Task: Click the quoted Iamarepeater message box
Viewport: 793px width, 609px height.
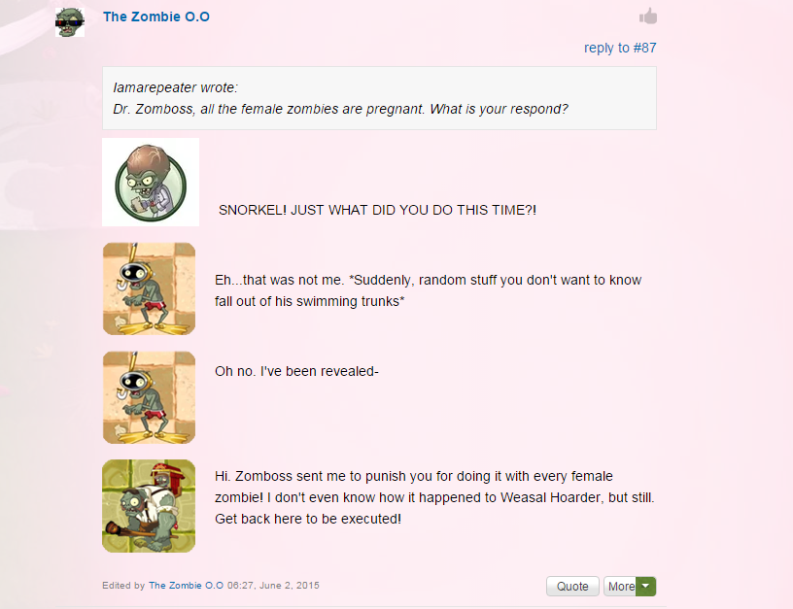Action: point(379,98)
